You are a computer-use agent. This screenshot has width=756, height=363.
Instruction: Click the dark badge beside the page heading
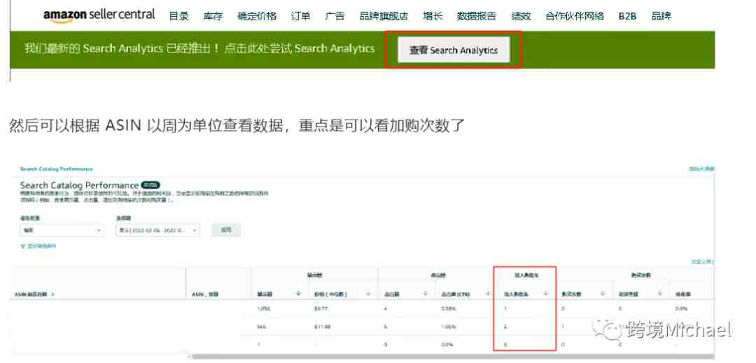151,185
